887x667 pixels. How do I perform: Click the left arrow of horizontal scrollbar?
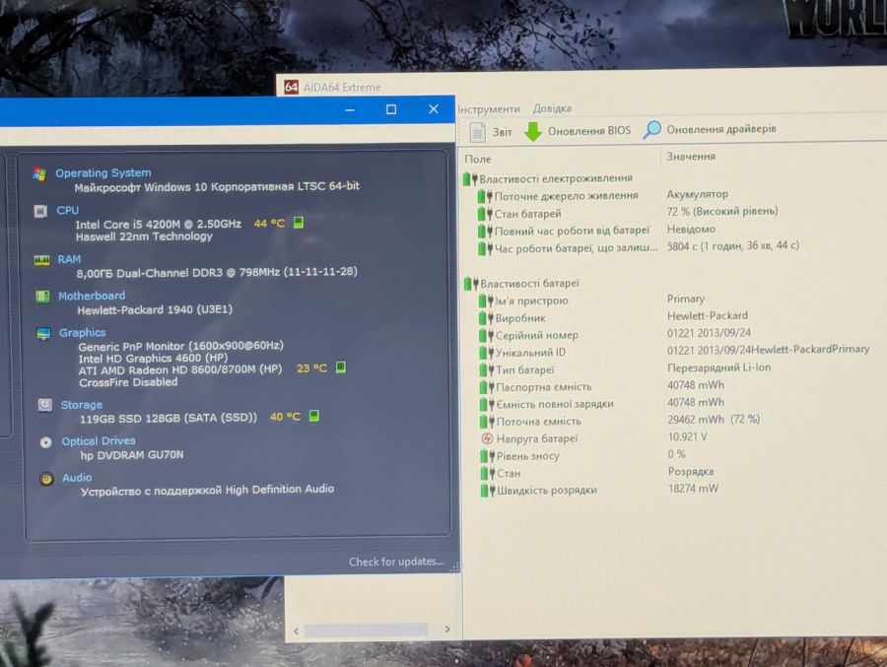pyautogui.click(x=297, y=632)
